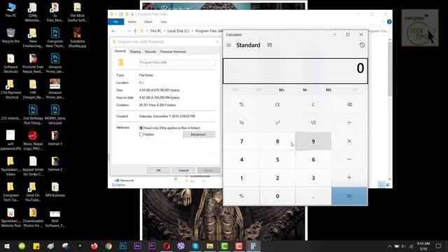This screenshot has height=252, width=448.
Task: Open Firefox from taskbar
Action: pyautogui.click(x=94, y=246)
